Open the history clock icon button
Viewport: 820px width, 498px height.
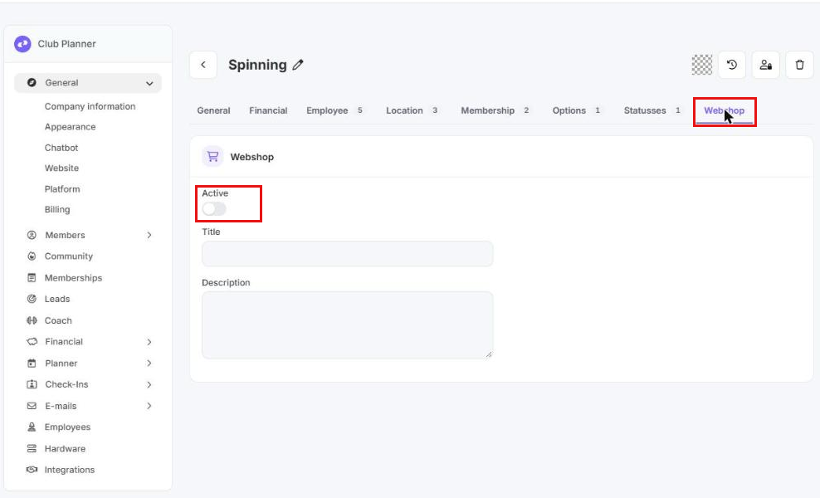[x=732, y=65]
